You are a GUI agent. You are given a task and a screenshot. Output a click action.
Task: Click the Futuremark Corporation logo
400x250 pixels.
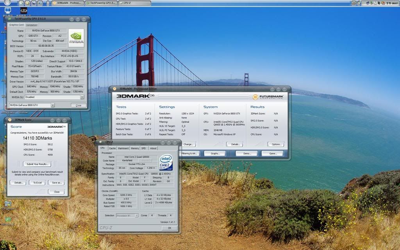pyautogui.click(x=268, y=97)
